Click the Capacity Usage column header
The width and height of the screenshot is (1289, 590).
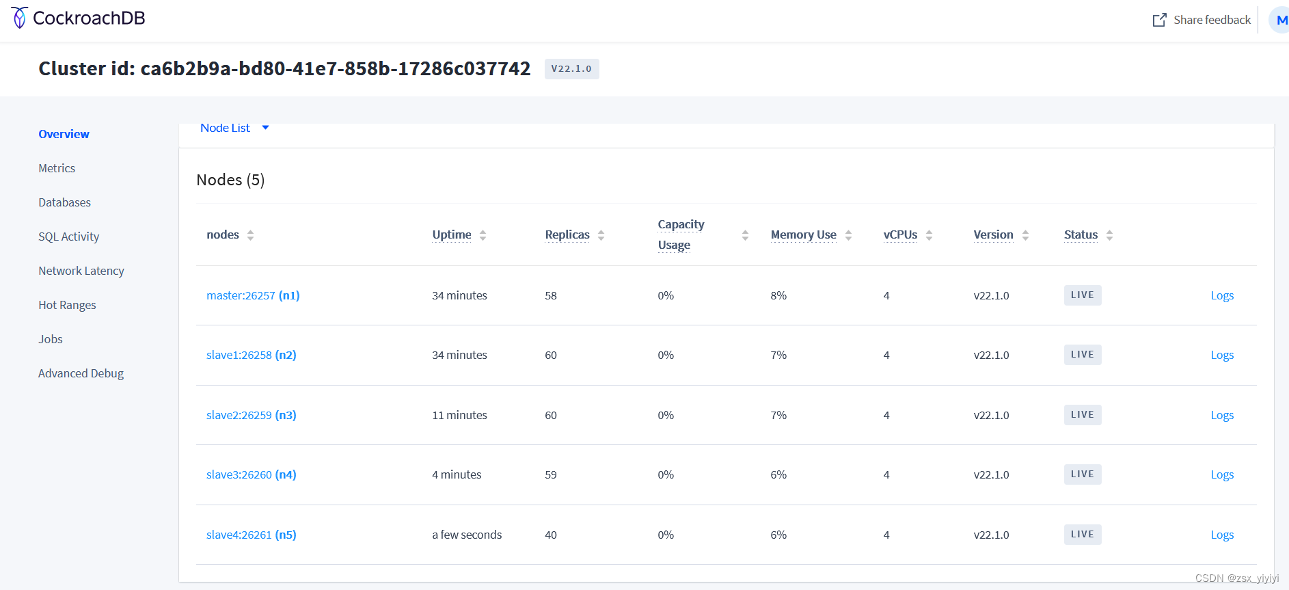(681, 234)
